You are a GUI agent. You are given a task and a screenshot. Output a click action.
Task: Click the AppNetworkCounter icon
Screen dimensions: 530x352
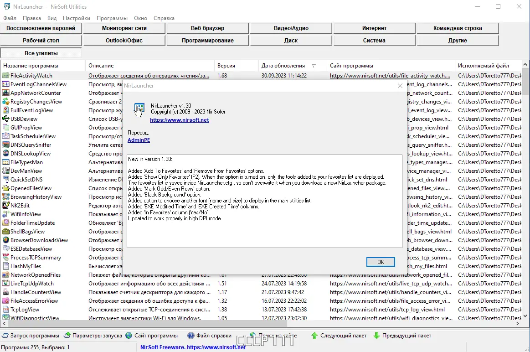[x=6, y=93]
